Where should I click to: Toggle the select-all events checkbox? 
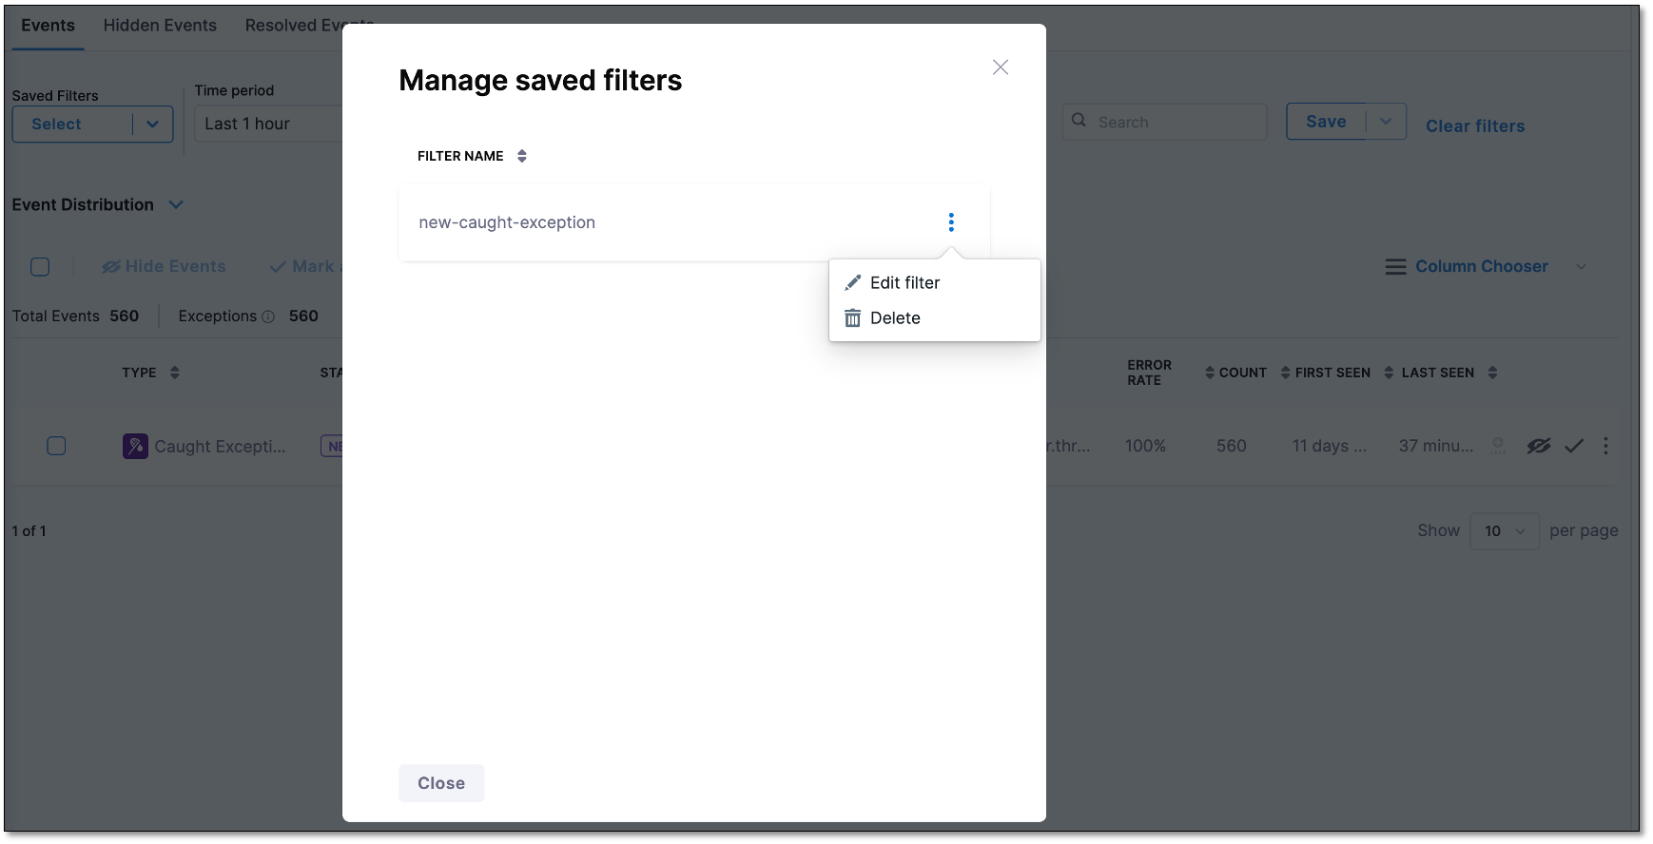[x=40, y=267]
